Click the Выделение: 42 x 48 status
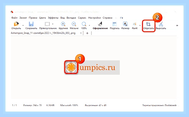Image resolution: width=189 pixels, height=117 pixels. pos(96,105)
